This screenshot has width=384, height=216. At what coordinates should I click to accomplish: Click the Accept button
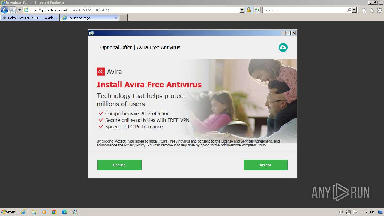point(265,165)
